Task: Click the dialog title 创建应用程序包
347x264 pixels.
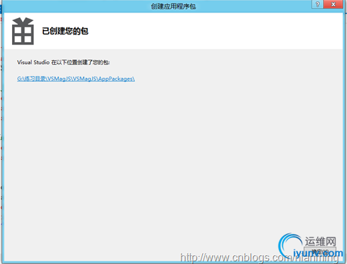Action: point(173,6)
